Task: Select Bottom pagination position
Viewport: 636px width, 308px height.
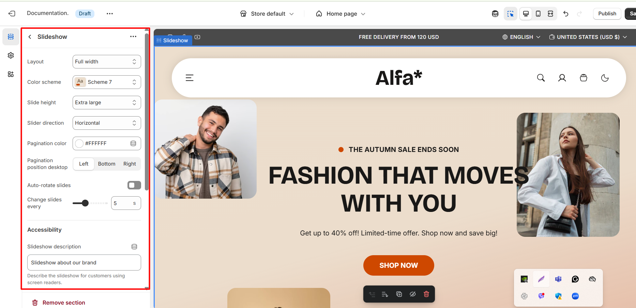Action: pyautogui.click(x=107, y=164)
